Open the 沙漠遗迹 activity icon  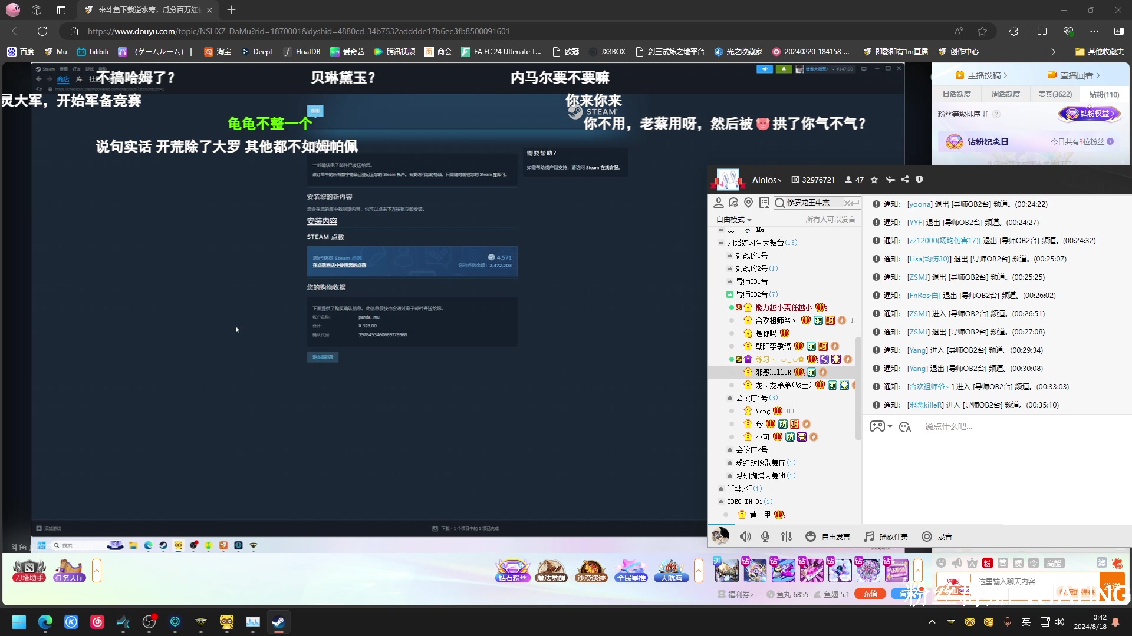point(591,571)
